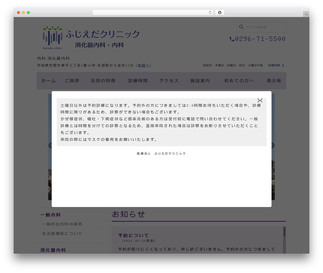The height and width of the screenshot is (273, 323).
Task: Click the browser download icon
Action: pos(220,13)
